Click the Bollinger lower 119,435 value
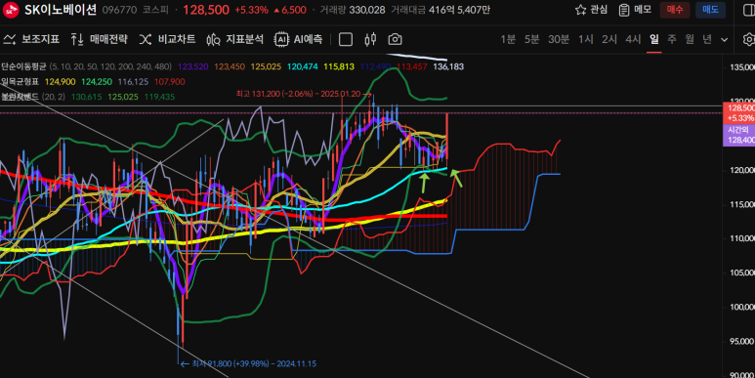Image resolution: width=755 pixels, height=378 pixels. pos(159,97)
